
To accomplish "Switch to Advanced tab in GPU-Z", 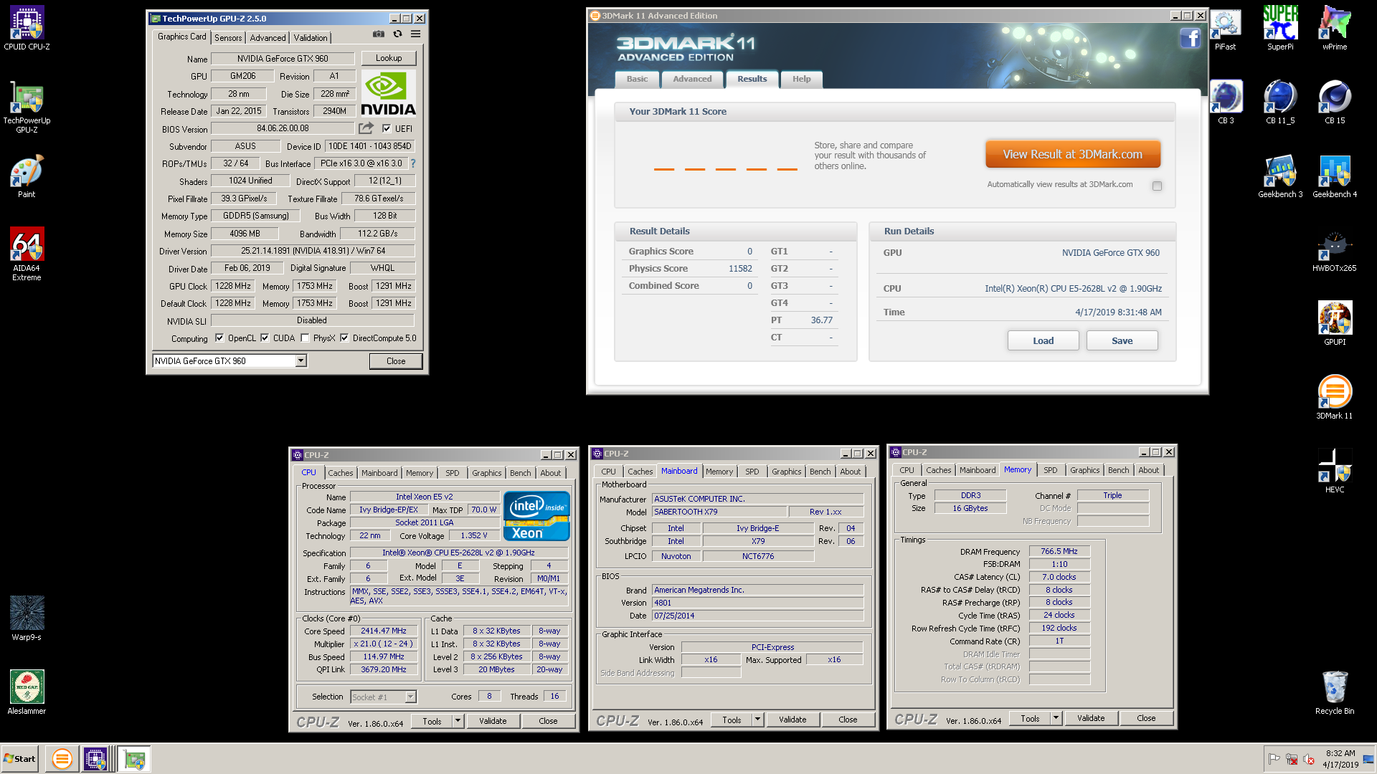I will [268, 38].
